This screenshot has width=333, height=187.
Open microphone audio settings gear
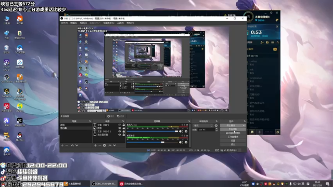tap(186, 131)
